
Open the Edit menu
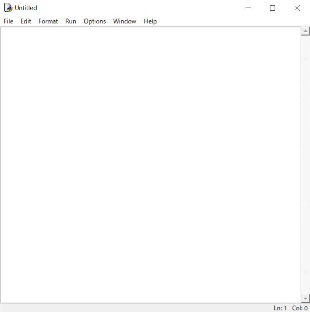26,21
